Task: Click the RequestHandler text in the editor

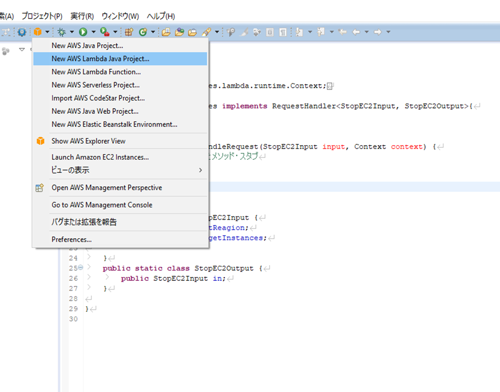Action: [x=304, y=106]
